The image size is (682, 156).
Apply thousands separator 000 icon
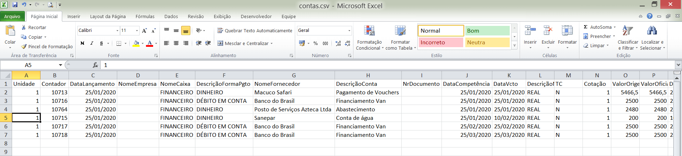pyautogui.click(x=325, y=43)
